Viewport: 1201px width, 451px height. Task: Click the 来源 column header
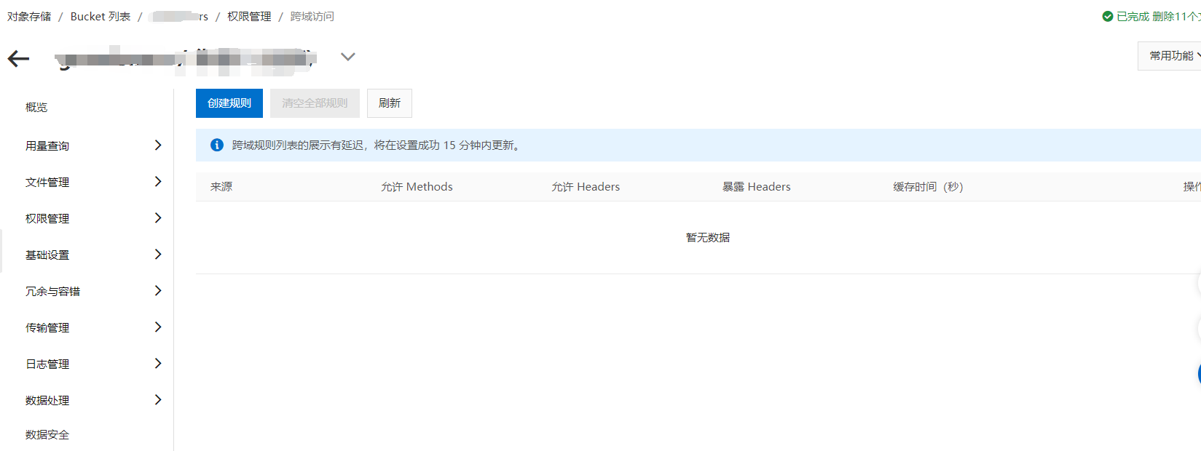(x=221, y=187)
